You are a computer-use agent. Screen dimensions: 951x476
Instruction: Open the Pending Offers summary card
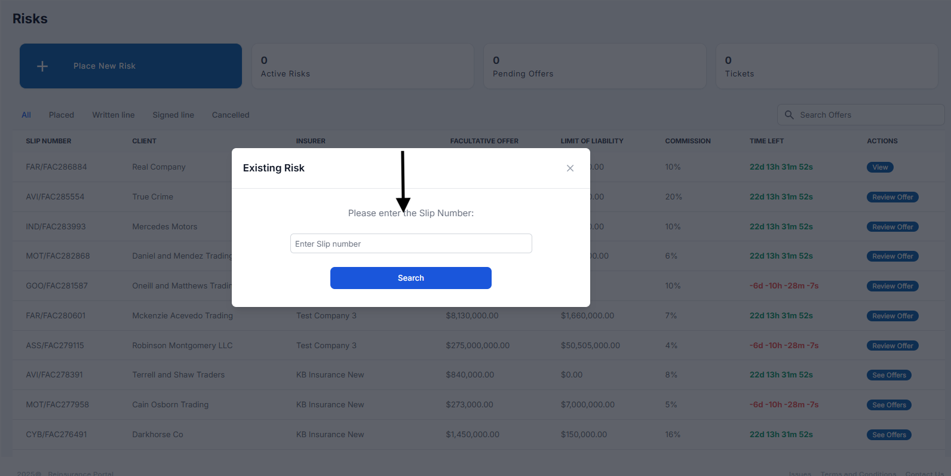click(594, 66)
